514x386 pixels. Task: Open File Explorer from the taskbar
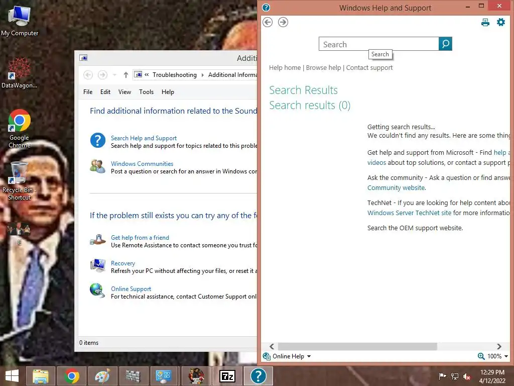pyautogui.click(x=41, y=376)
